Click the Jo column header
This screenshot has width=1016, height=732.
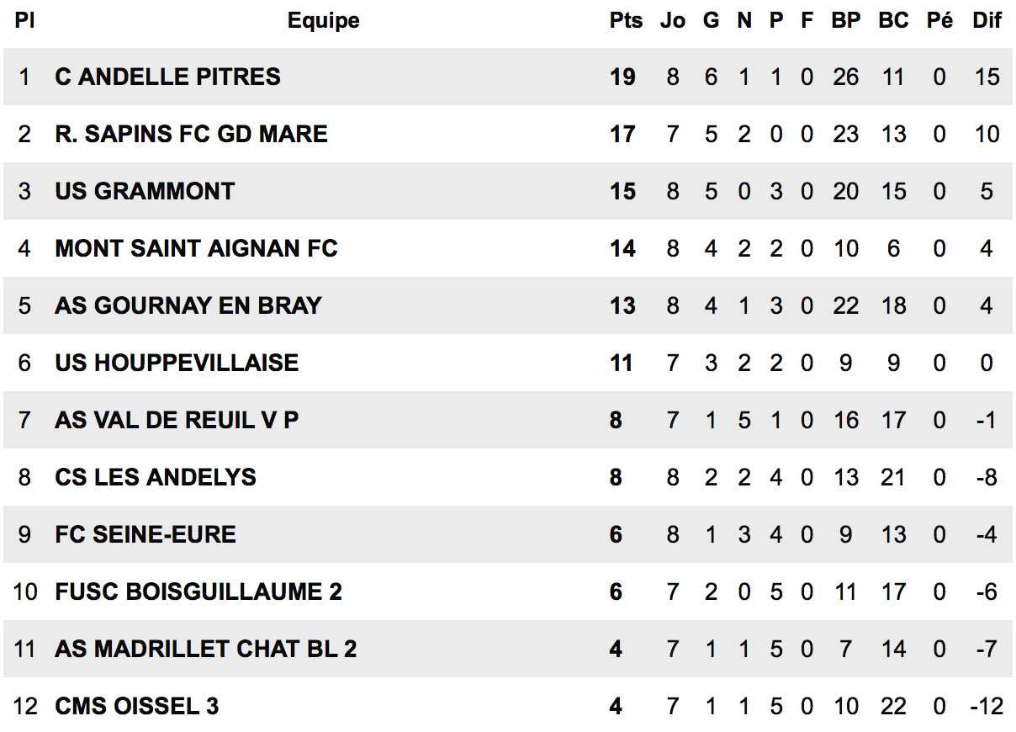point(673,21)
